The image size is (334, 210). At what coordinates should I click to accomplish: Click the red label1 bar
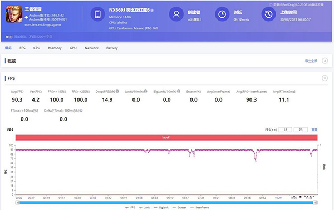(166, 138)
